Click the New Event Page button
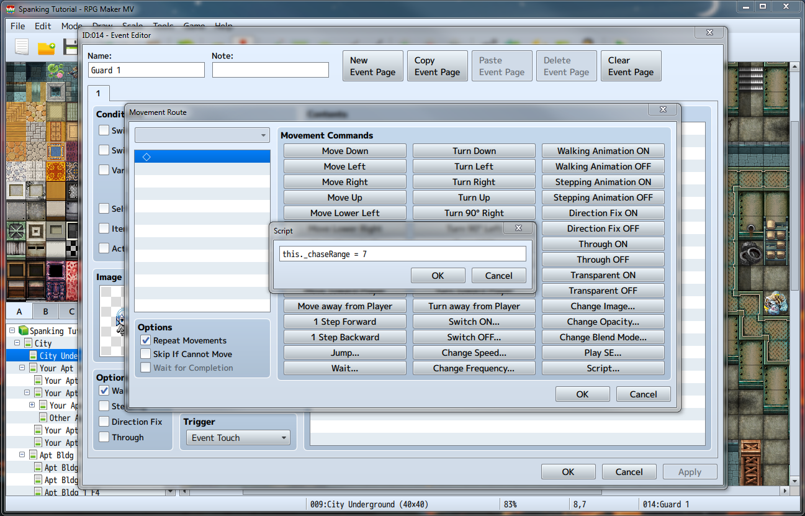Viewport: 805px width, 516px height. (373, 66)
